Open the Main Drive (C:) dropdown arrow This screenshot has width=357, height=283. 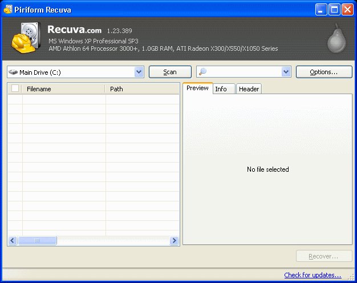139,72
